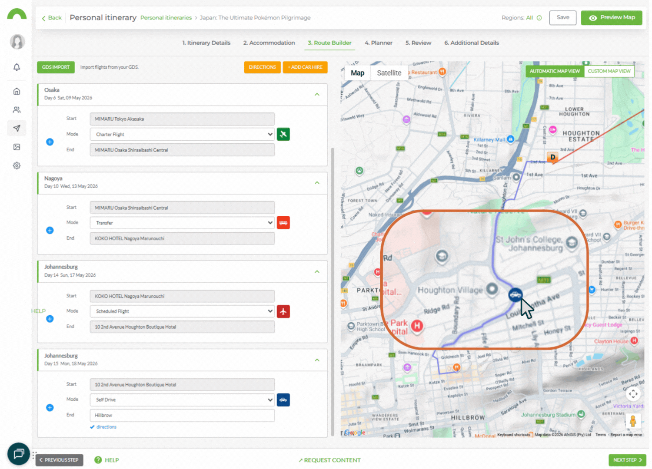Switch the map to Map view
Screen dimensions: 652x469
pyautogui.click(x=357, y=73)
